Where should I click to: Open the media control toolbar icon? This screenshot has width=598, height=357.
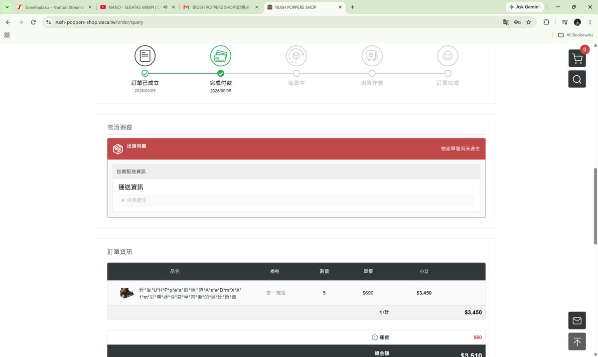pos(565,22)
